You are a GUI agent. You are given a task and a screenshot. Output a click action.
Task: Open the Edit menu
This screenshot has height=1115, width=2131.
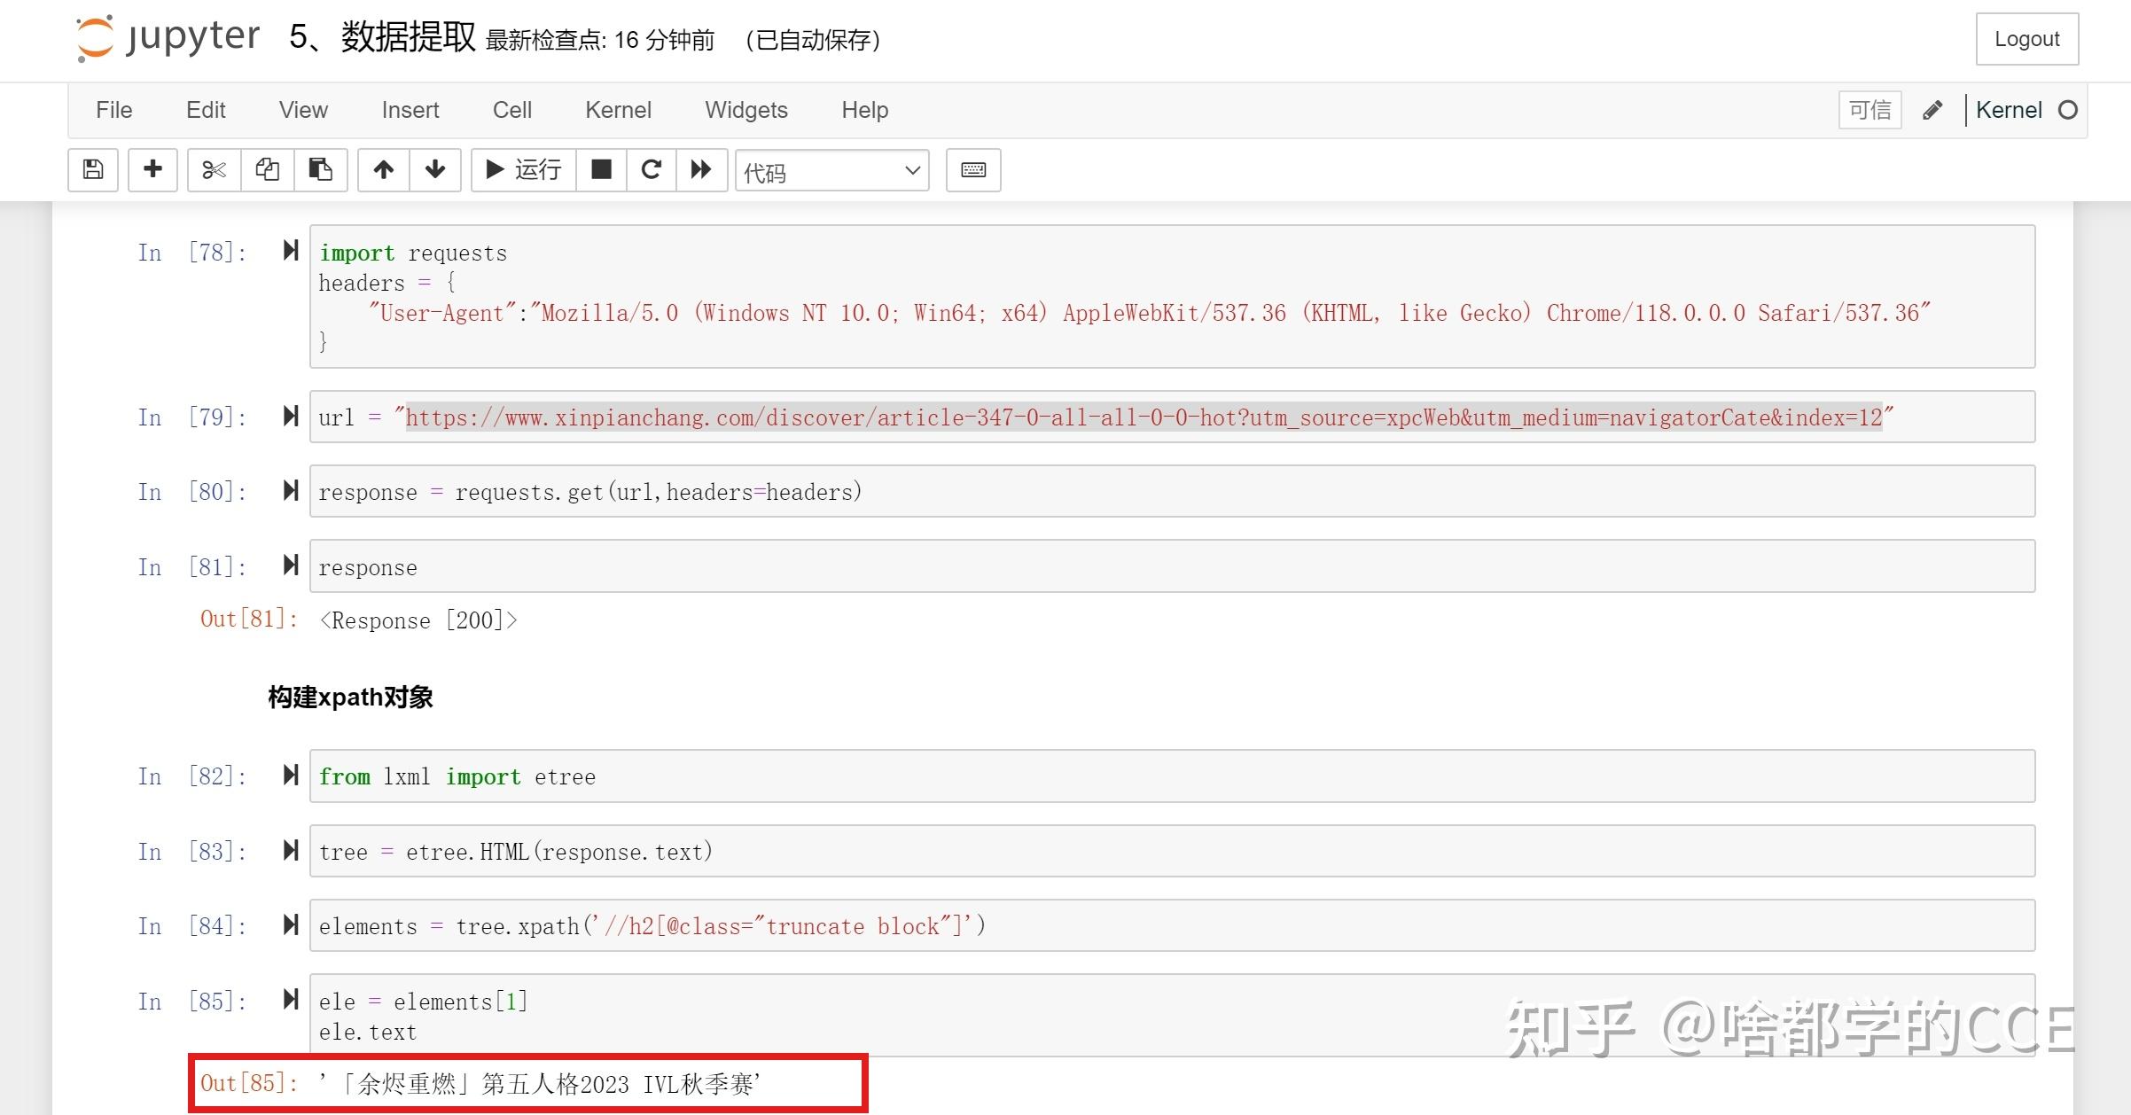(206, 110)
